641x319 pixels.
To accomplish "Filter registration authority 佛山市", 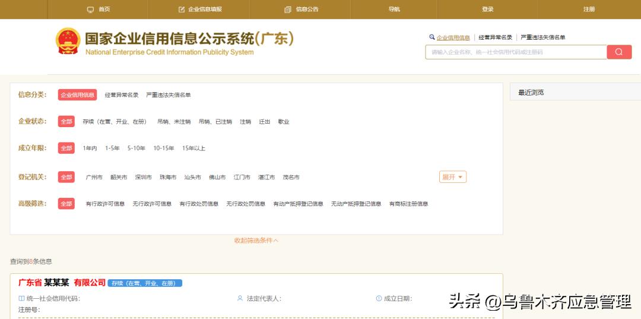I will (217, 178).
